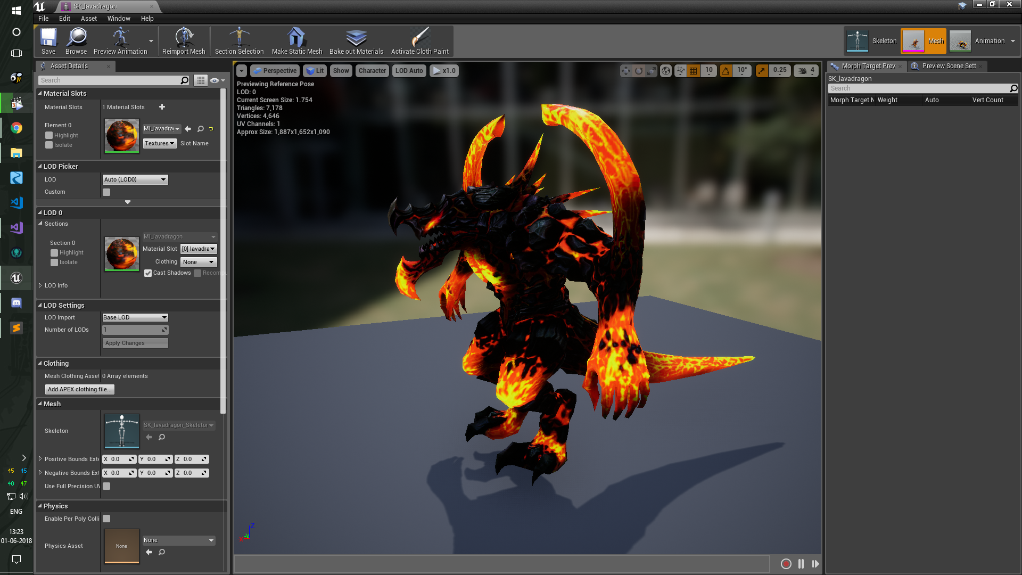The width and height of the screenshot is (1022, 575).
Task: Click the Asset Details search field
Action: (x=114, y=80)
